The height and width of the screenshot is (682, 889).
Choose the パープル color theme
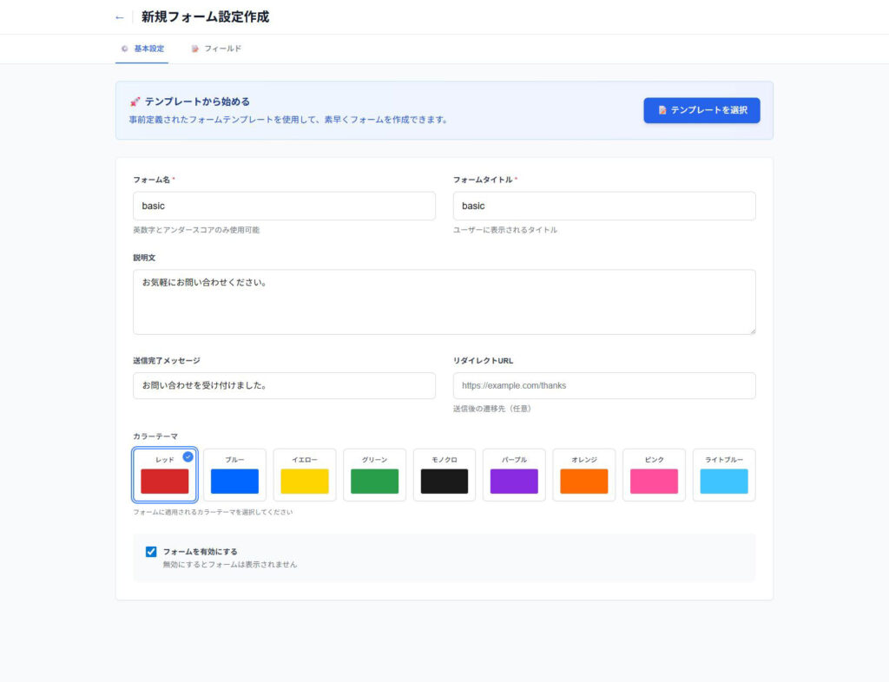(x=514, y=475)
